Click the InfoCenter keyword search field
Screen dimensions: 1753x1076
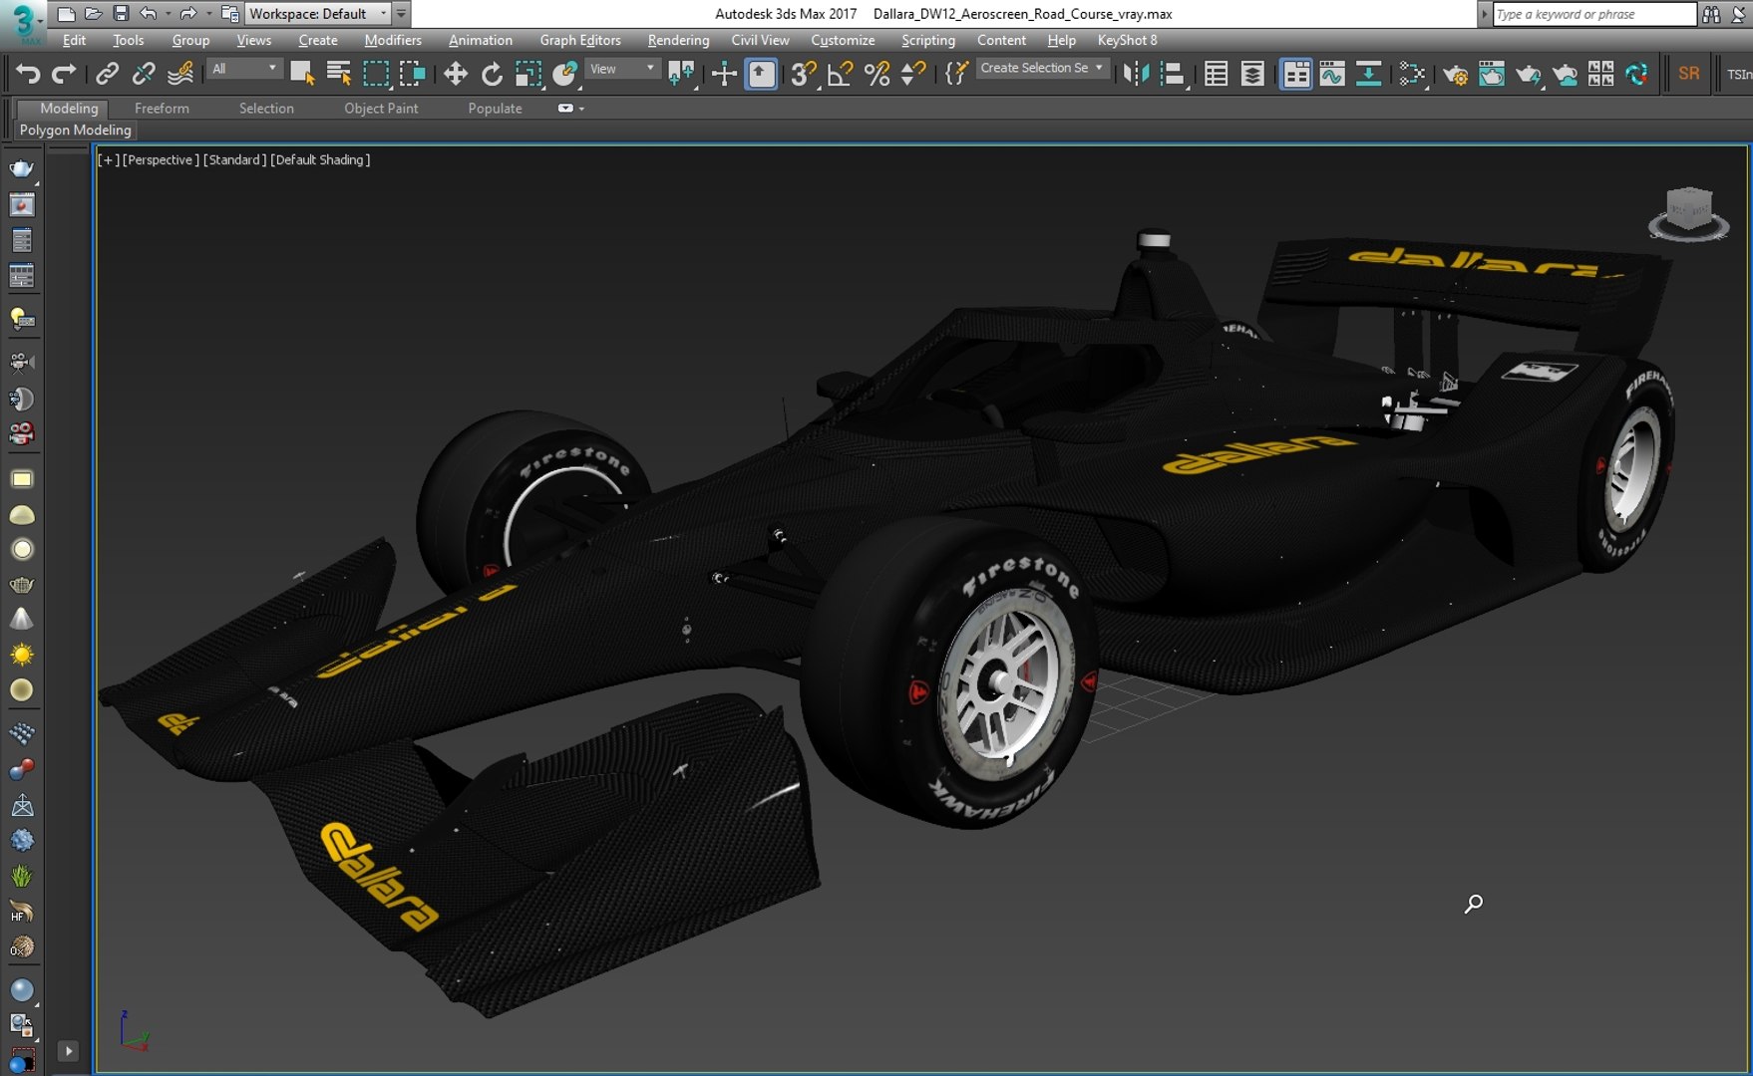(1593, 14)
